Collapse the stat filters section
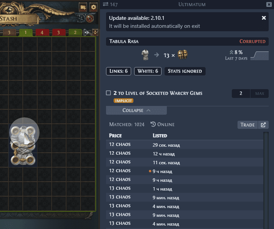The width and height of the screenshot is (274, 229). 136,110
